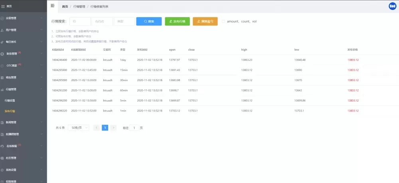Click the 财务管理 finance icon in sidebar
Screen dimensions: 399x183
point(3,53)
